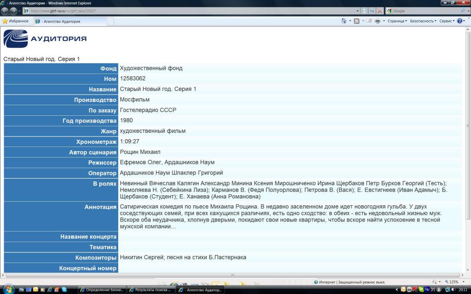Click the printer icon in command bar
The height and width of the screenshot is (294, 471).
pos(377,21)
